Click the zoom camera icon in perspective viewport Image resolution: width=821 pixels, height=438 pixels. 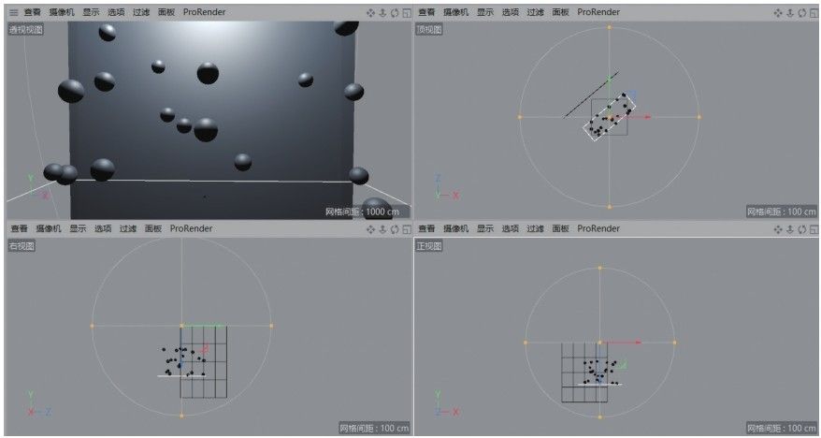coord(382,12)
